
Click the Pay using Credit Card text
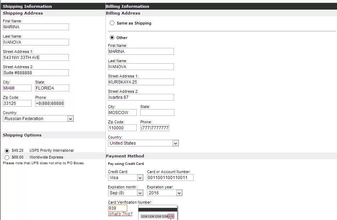coord(126,163)
